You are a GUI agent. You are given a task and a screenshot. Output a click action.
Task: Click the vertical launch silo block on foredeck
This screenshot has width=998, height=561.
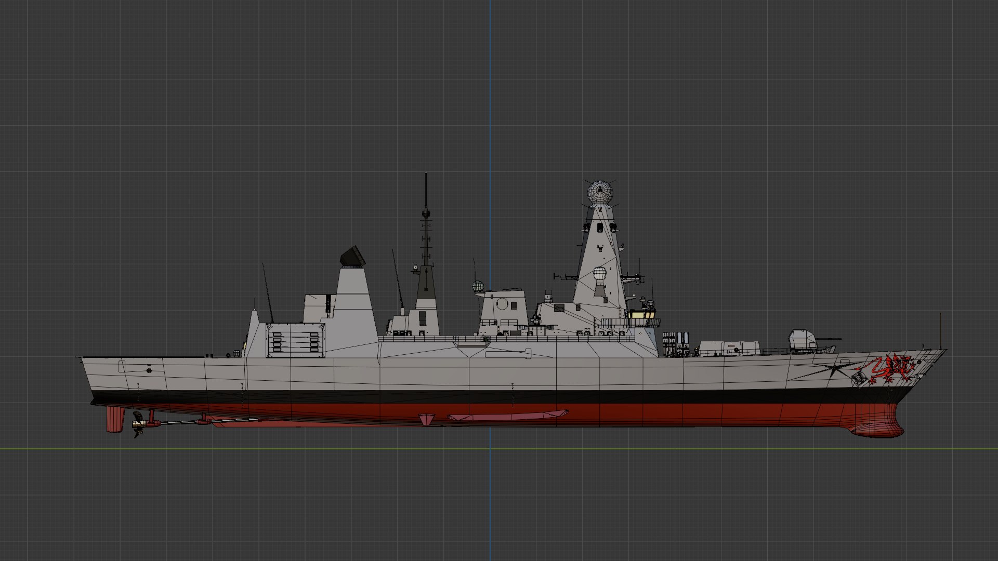[x=729, y=348]
